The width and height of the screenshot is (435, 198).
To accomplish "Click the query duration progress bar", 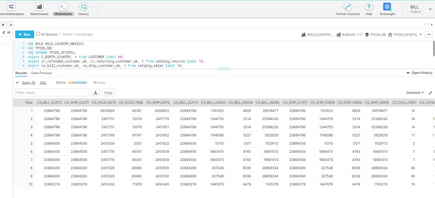I will (x=78, y=83).
